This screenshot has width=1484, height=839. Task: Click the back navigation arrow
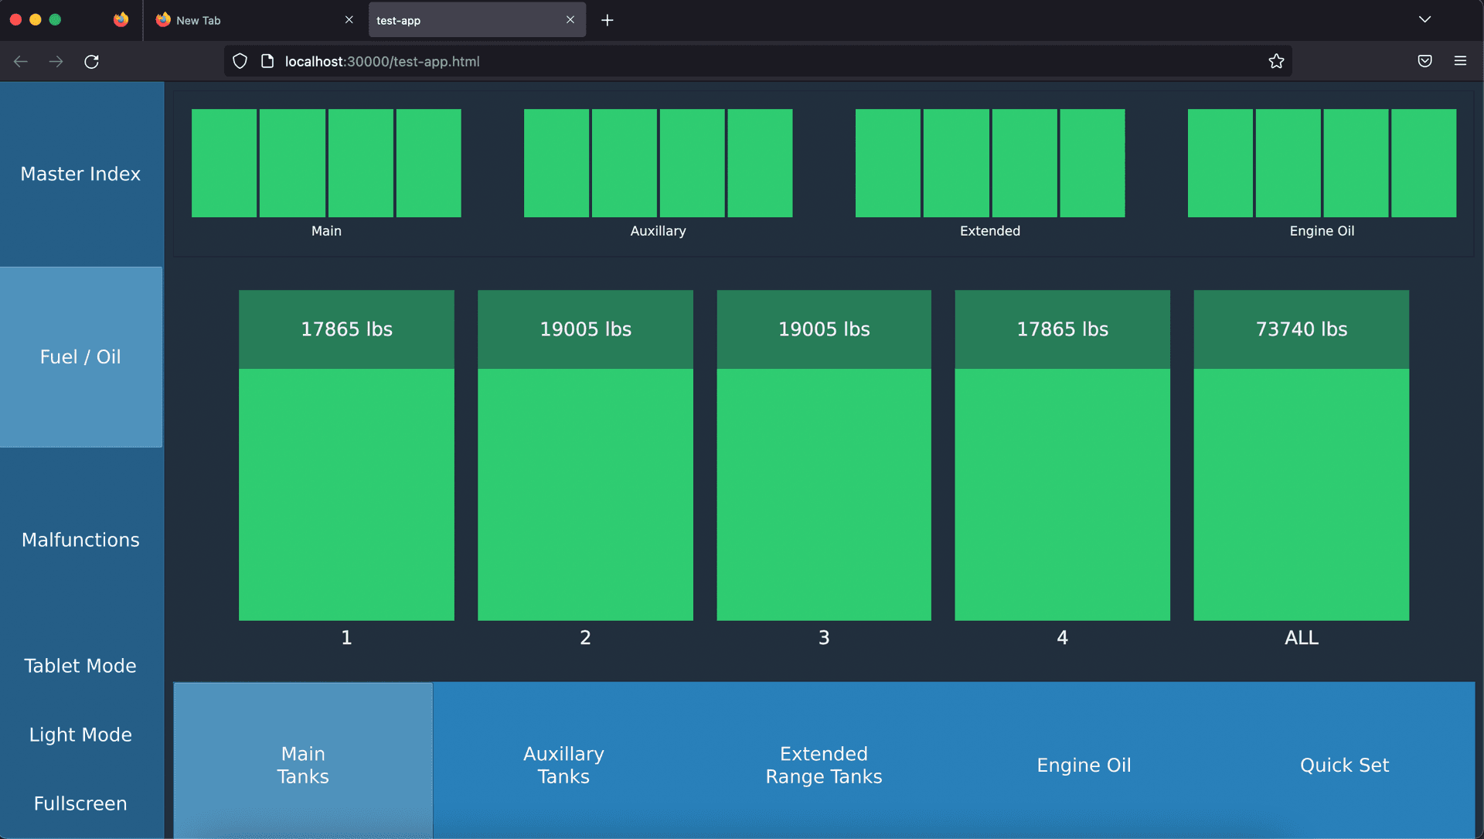click(21, 62)
